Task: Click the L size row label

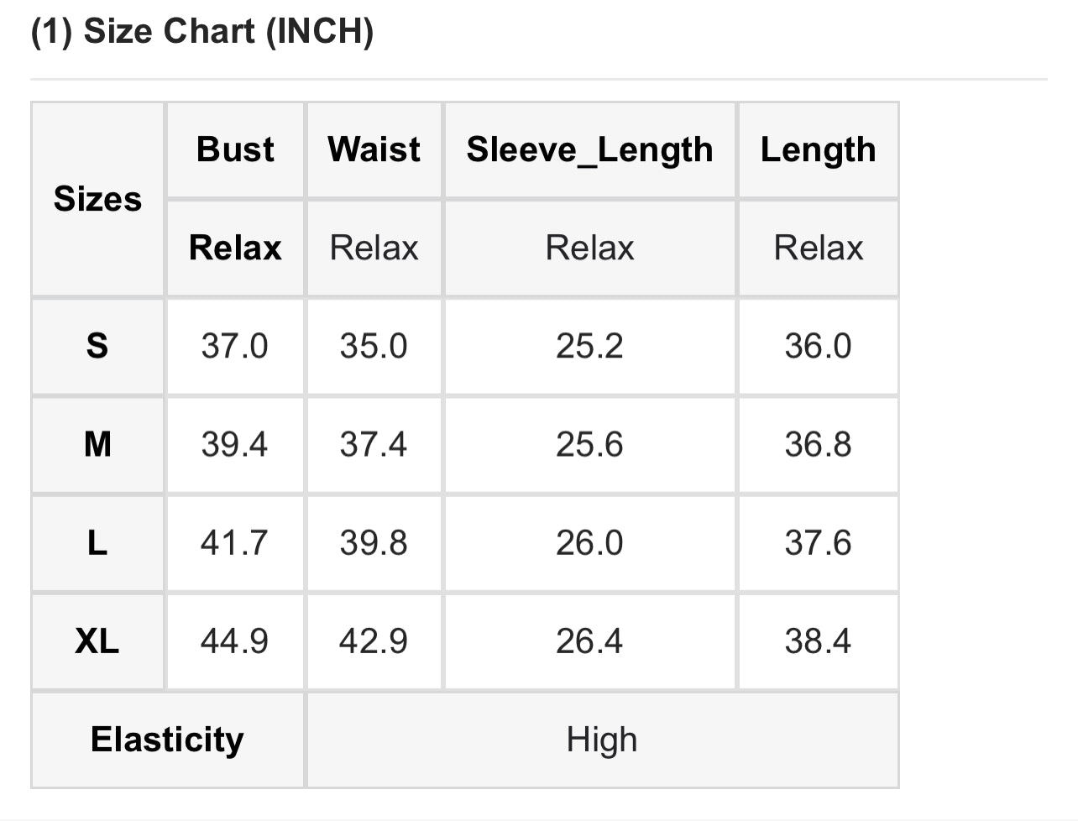Action: [x=97, y=543]
